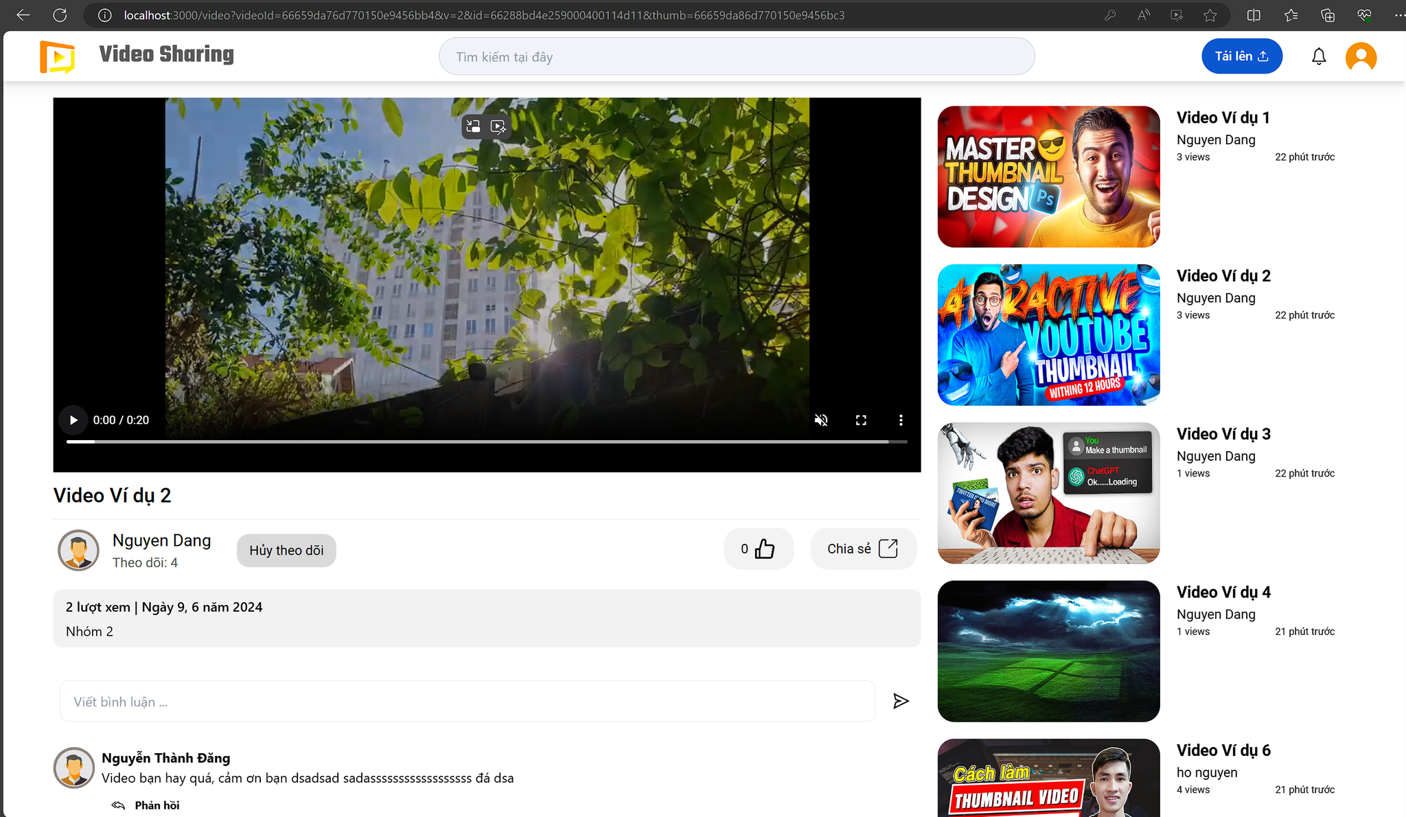This screenshot has height=817, width=1406.
Task: Add page to favorites with star icon
Action: click(1210, 15)
